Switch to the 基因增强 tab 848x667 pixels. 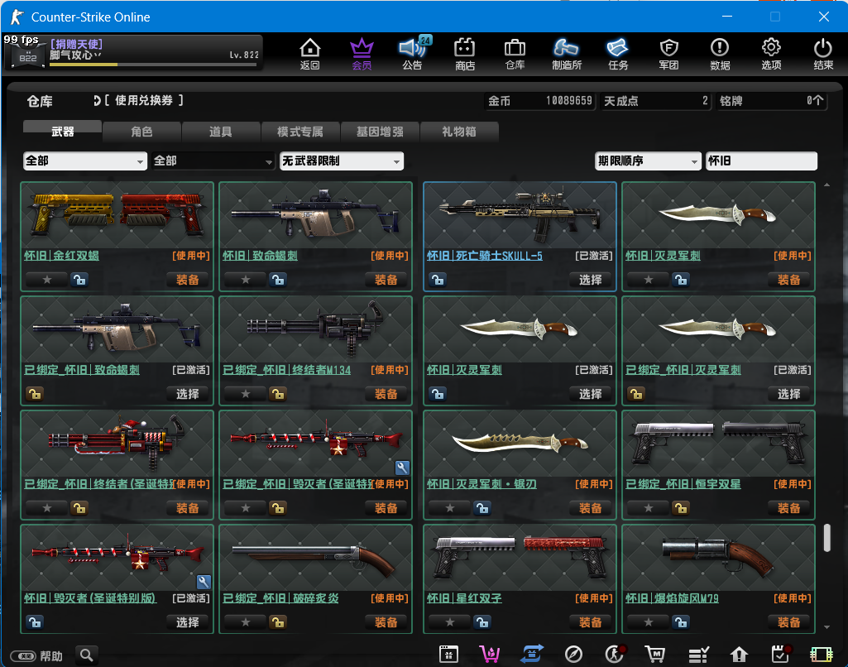pyautogui.click(x=380, y=132)
